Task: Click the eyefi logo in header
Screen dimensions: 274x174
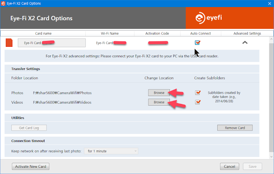Action: tap(209, 18)
